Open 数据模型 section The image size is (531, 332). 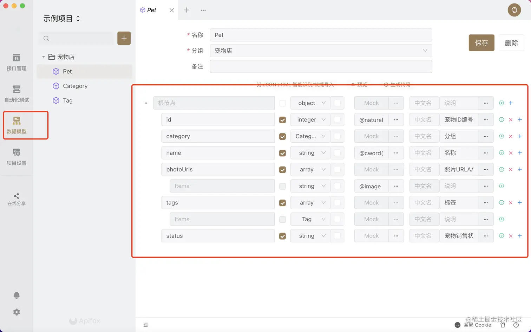(17, 125)
